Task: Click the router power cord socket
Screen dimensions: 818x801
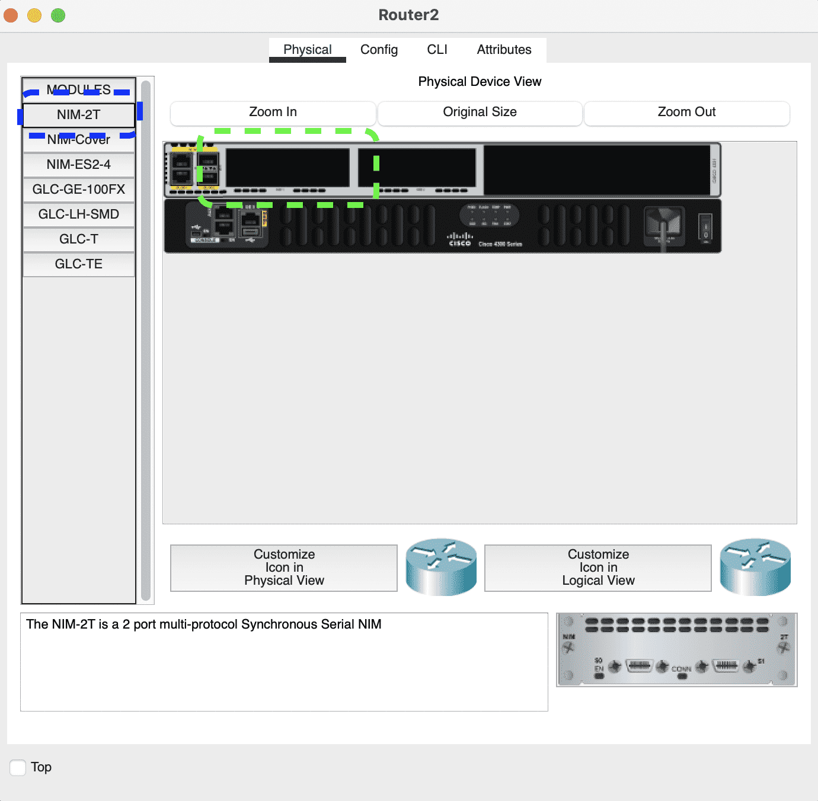Action: 664,225
